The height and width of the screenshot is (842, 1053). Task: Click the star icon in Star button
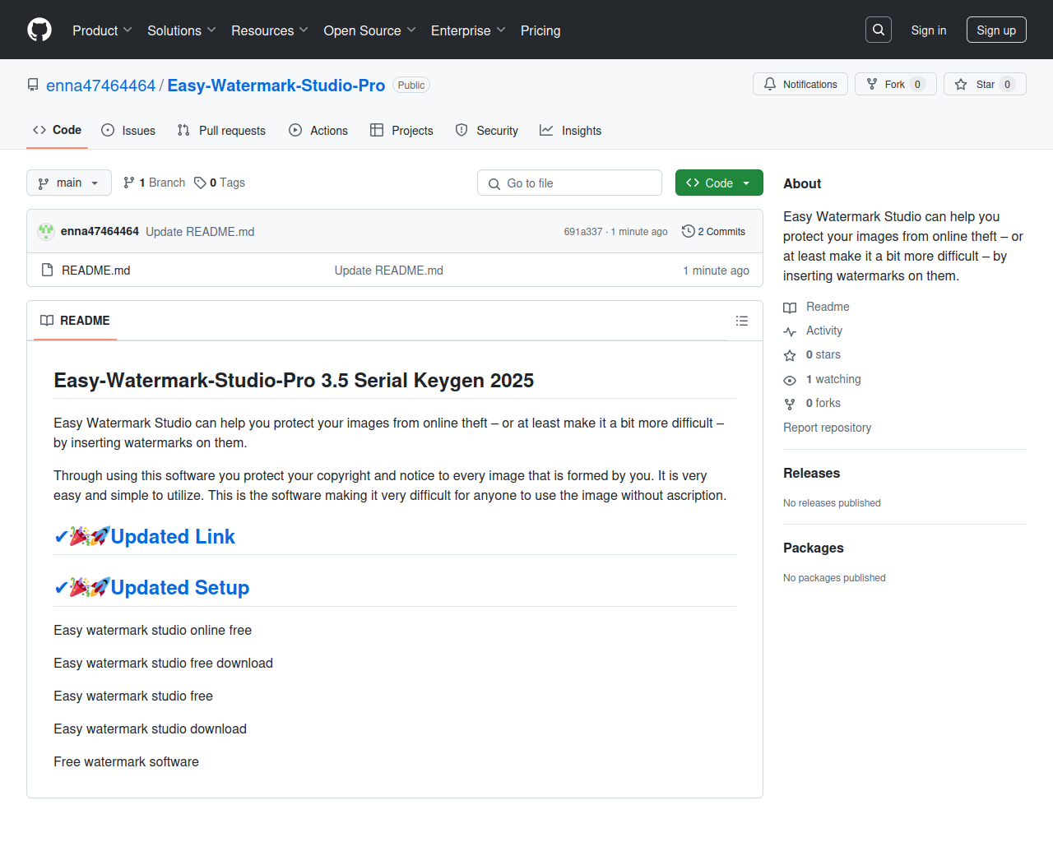[961, 85]
